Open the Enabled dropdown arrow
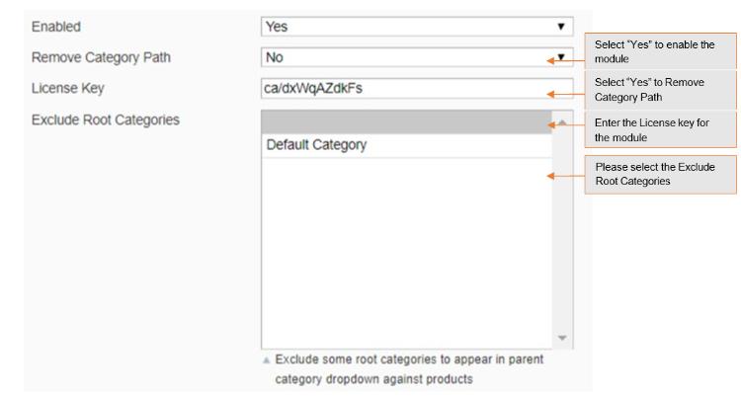 (x=561, y=26)
